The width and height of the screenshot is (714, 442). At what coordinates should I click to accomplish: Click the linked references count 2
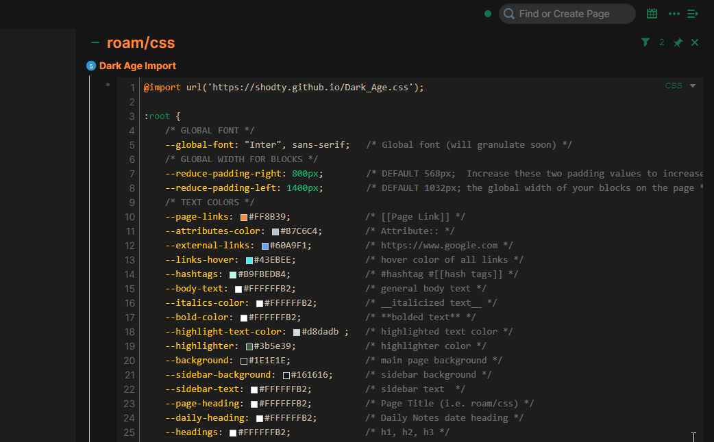tap(662, 42)
